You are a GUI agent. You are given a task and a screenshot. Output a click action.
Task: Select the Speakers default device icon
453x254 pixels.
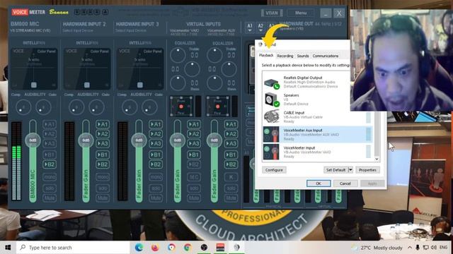click(x=271, y=99)
